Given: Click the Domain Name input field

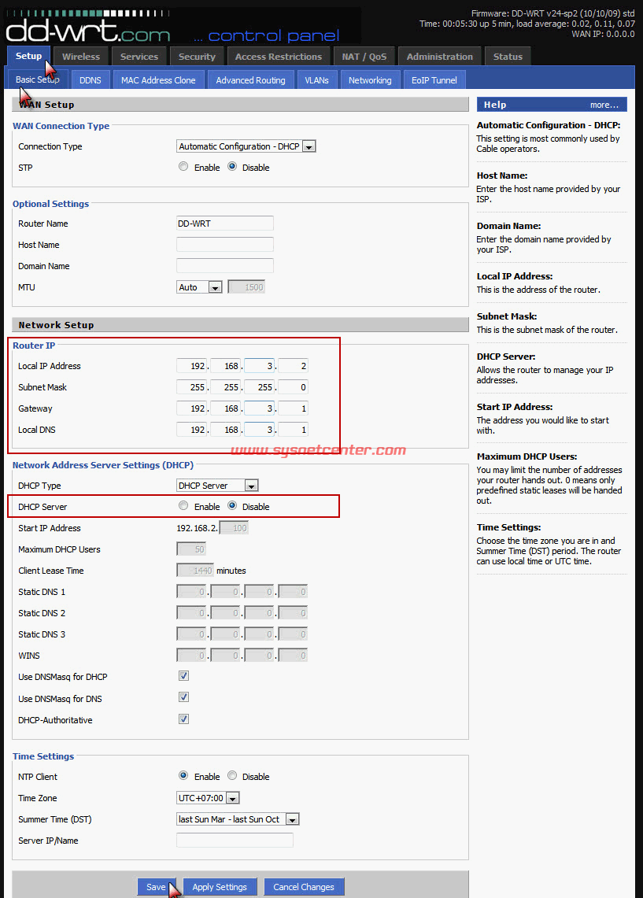Looking at the screenshot, I should point(225,266).
